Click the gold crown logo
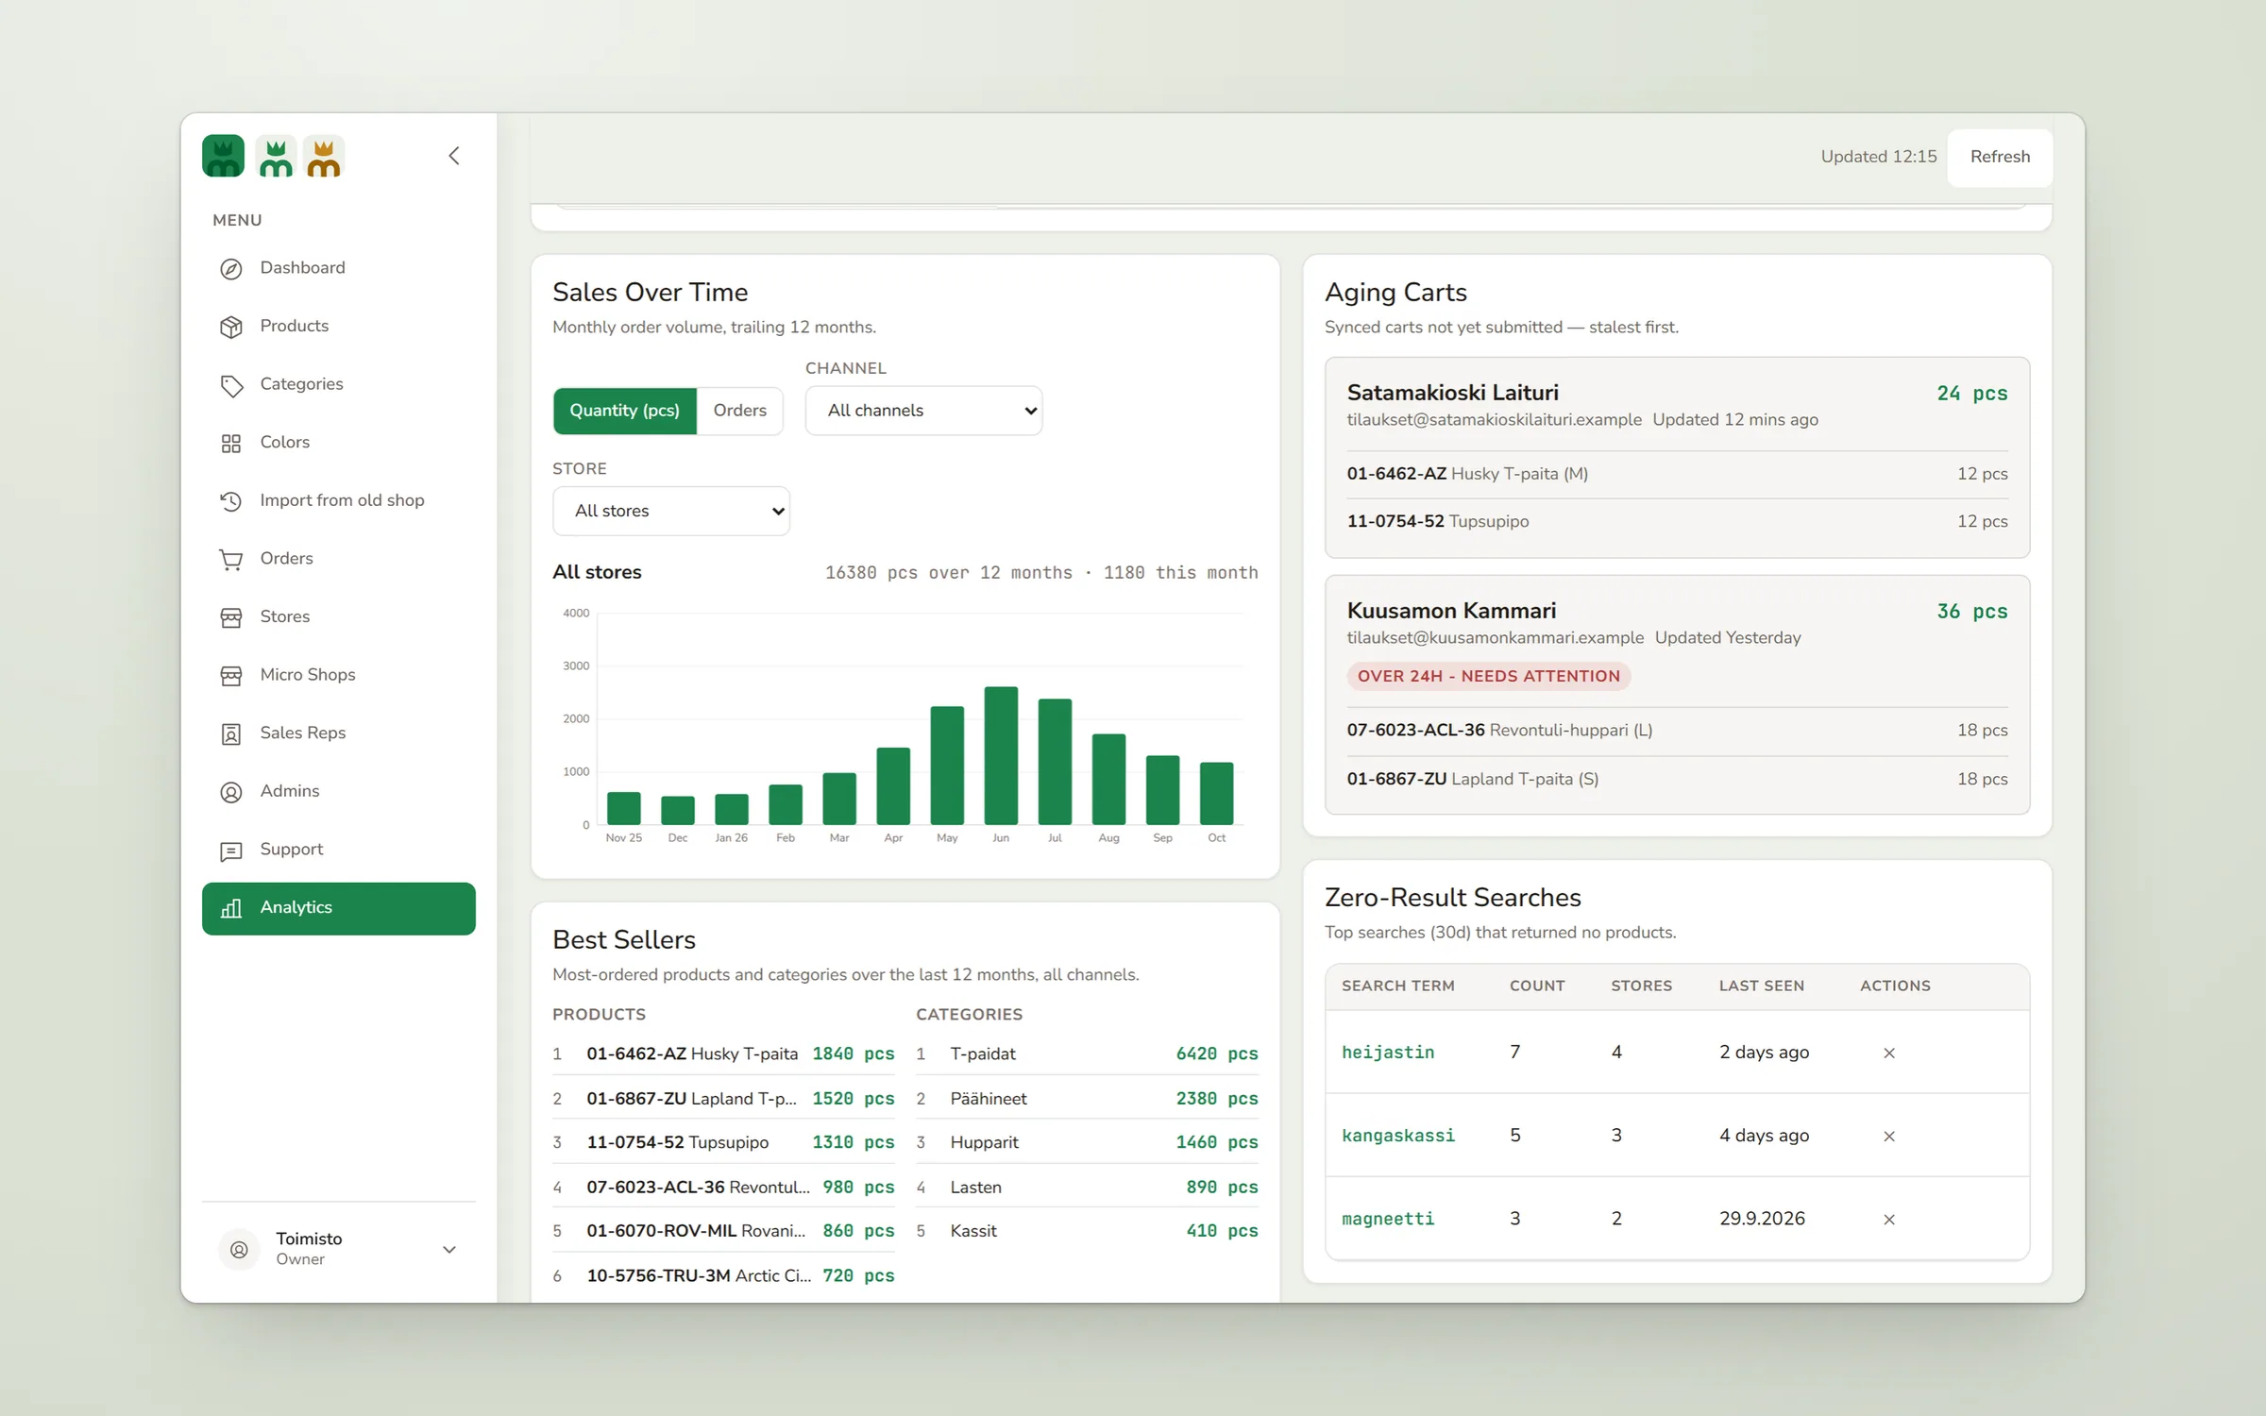2266x1416 pixels. click(x=324, y=156)
